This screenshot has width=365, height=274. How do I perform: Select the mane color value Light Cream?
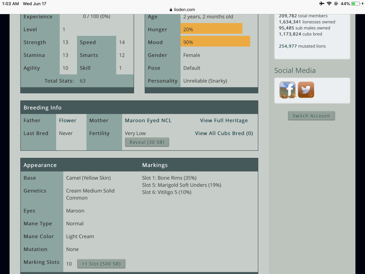pos(80,236)
